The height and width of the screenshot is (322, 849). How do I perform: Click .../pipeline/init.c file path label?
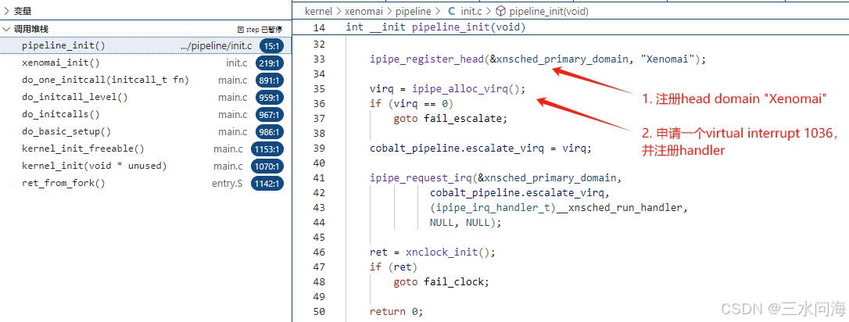[x=216, y=46]
